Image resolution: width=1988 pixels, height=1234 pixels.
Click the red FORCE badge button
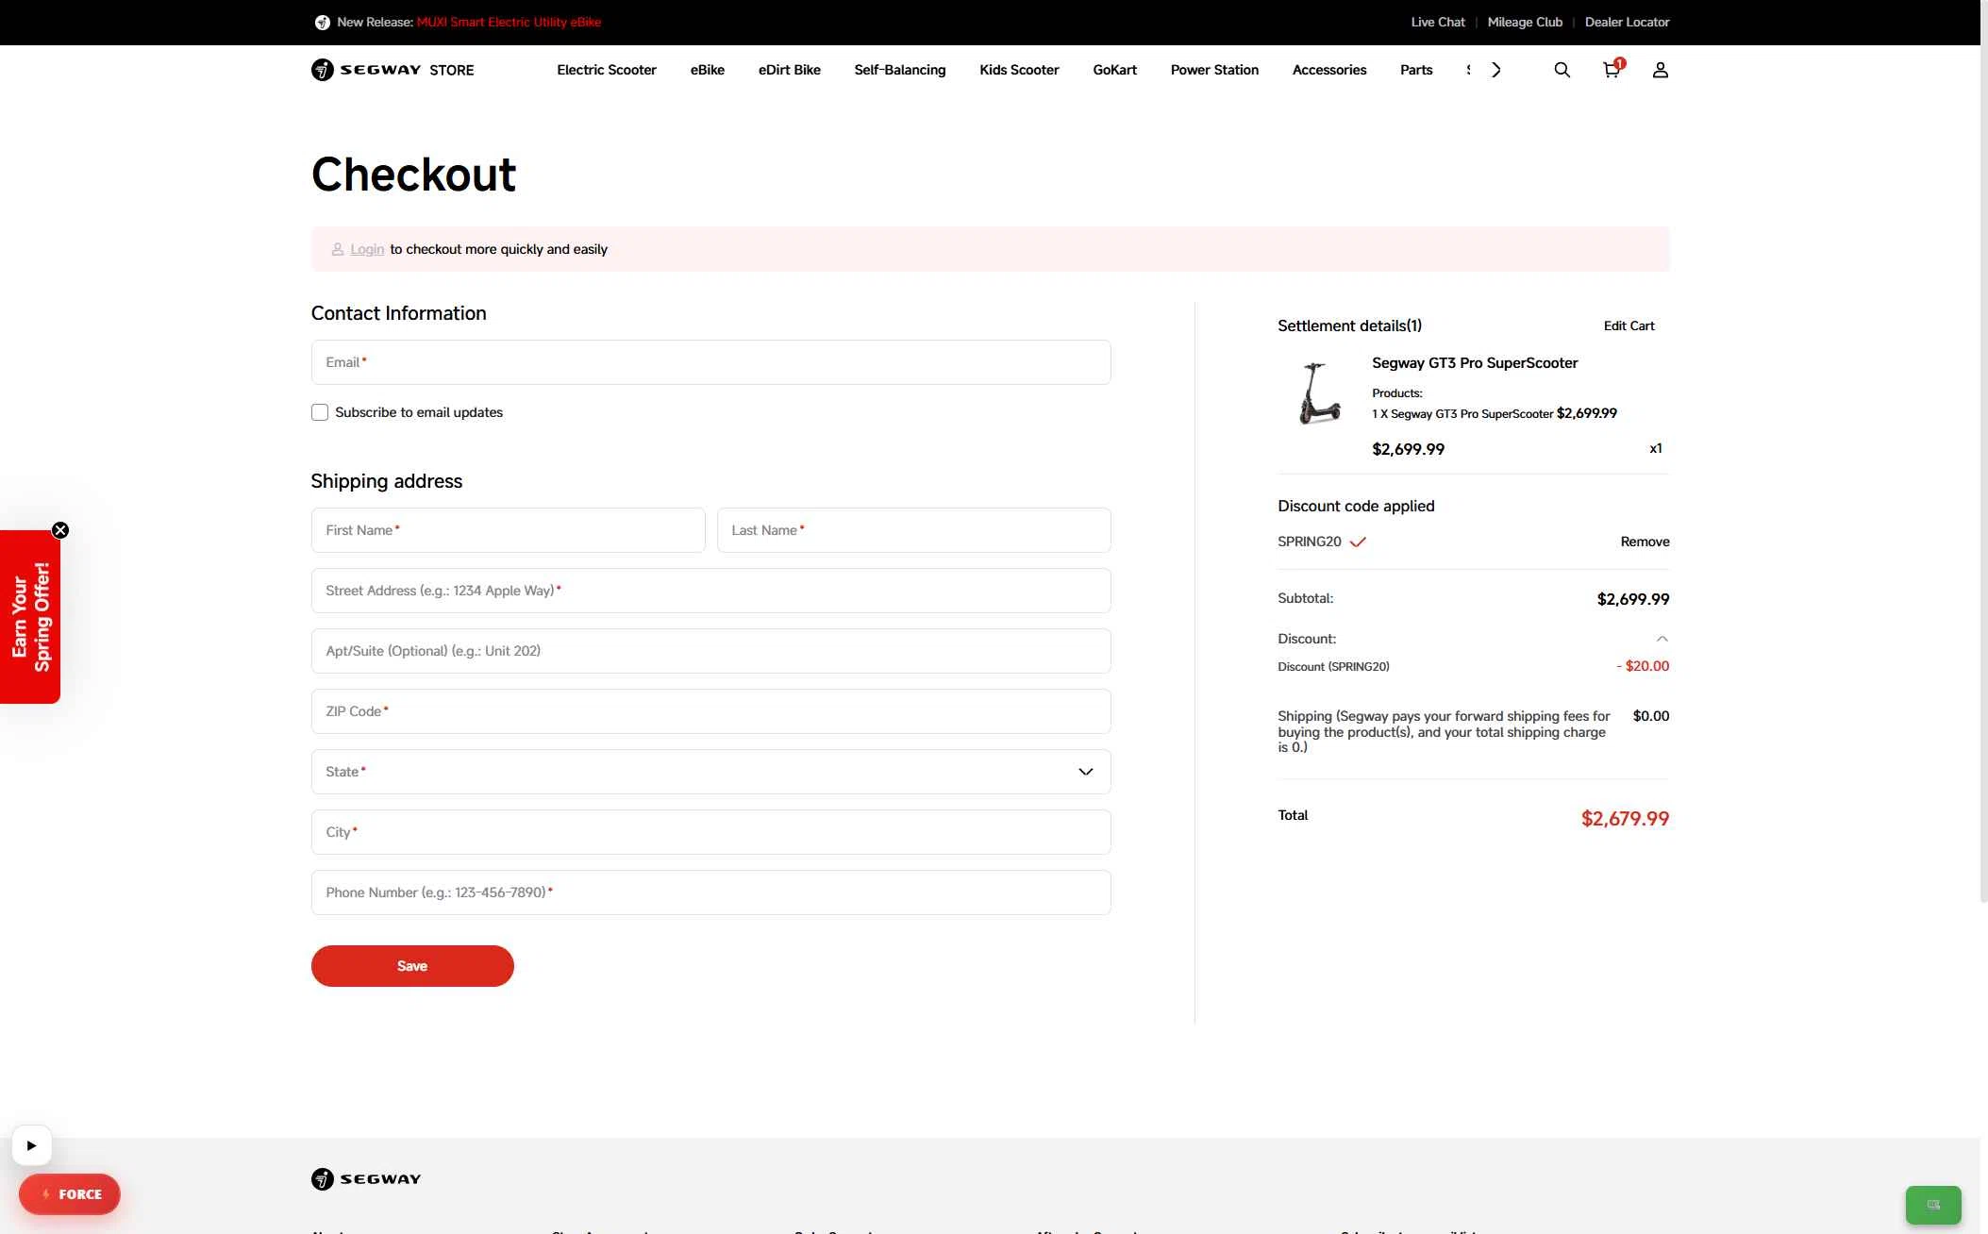(70, 1194)
